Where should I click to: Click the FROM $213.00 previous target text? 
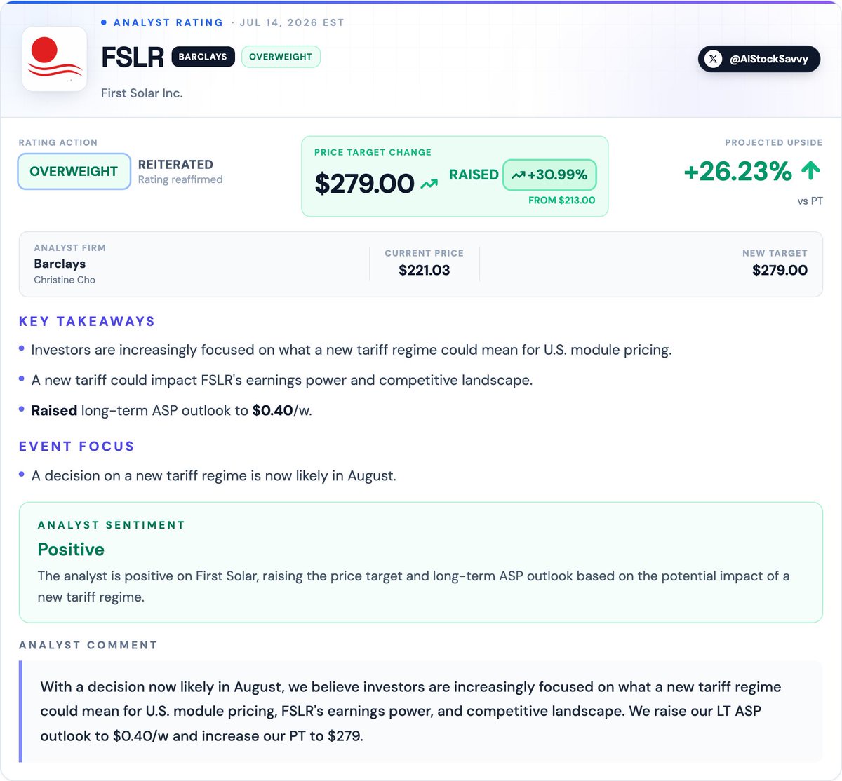tap(561, 201)
